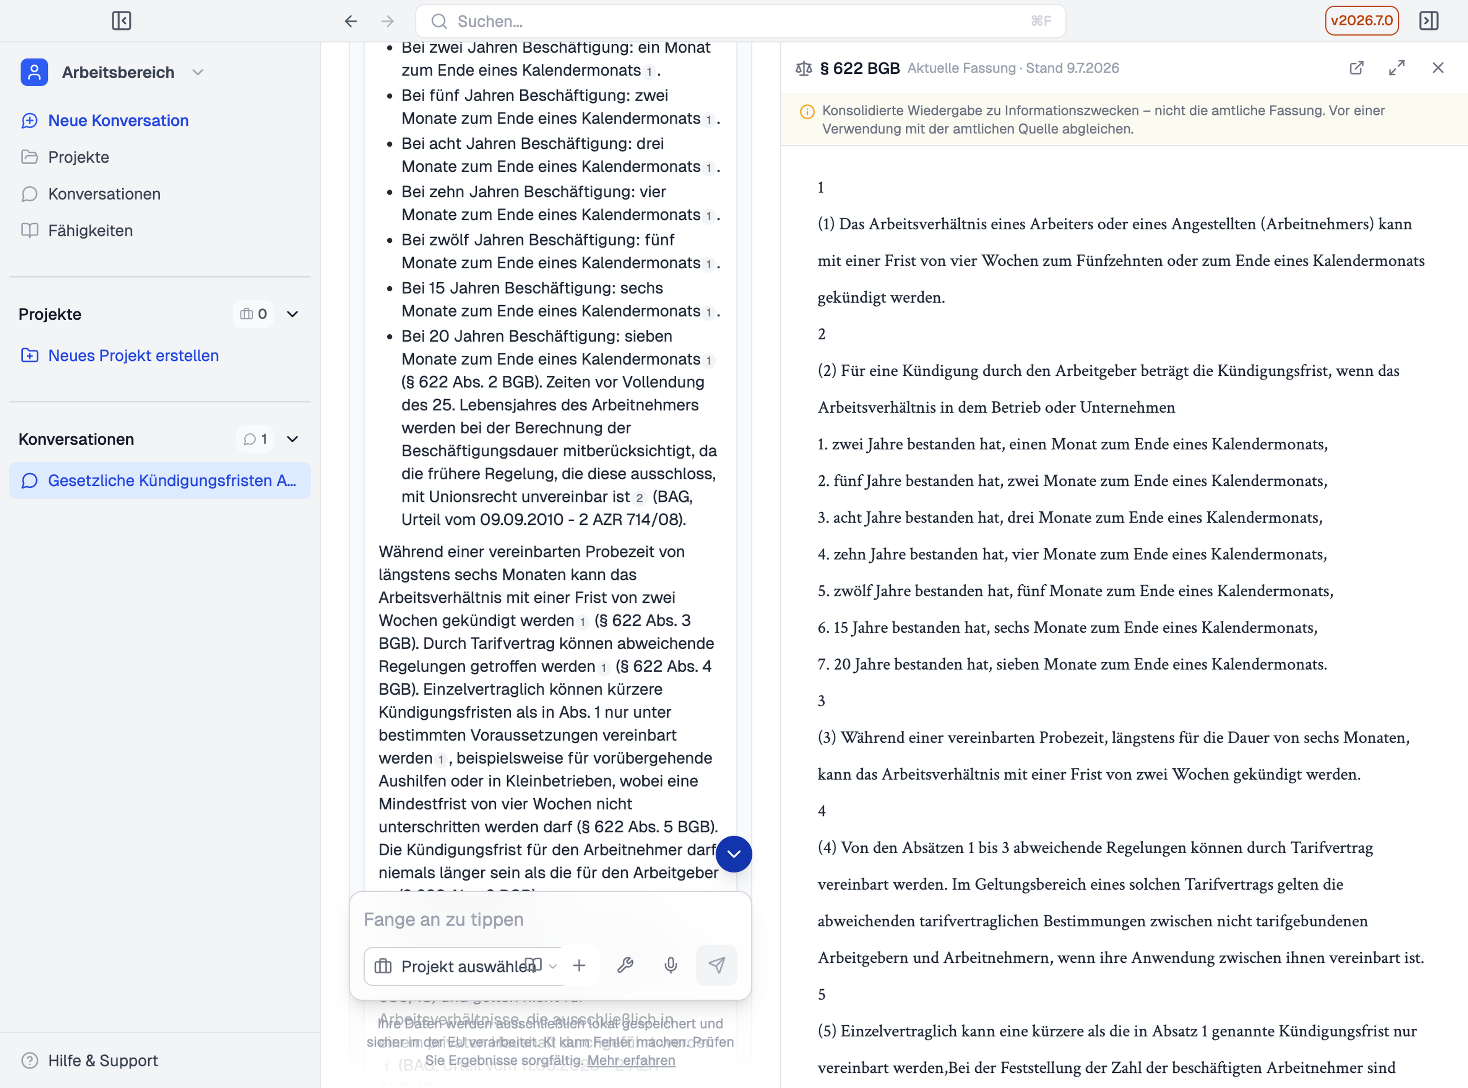This screenshot has height=1088, width=1468.
Task: Send the message with paper plane
Action: click(716, 965)
